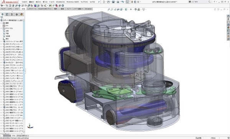Expand the キャタピラー component node
Viewport: 230px width, 139px height.
[1, 63]
